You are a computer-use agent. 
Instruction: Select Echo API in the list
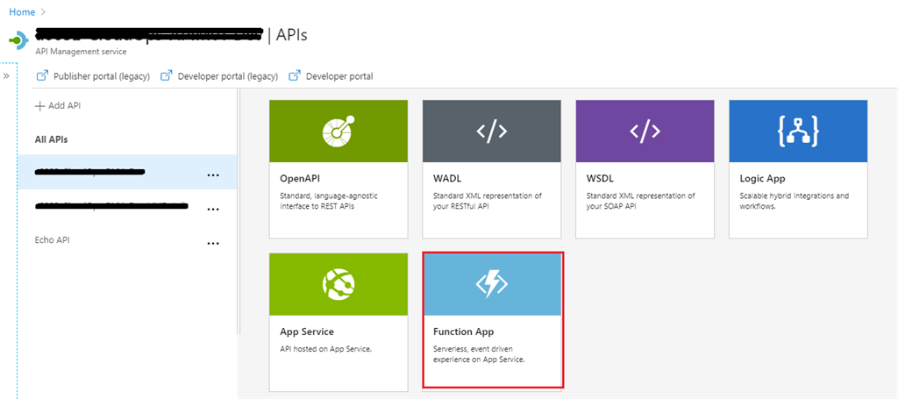[x=52, y=239]
